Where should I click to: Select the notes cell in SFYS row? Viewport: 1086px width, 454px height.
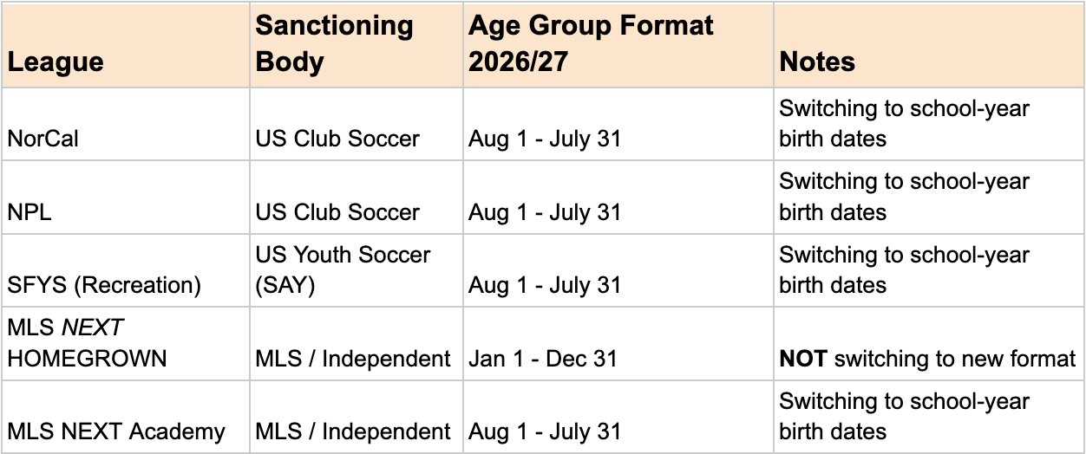click(x=929, y=270)
